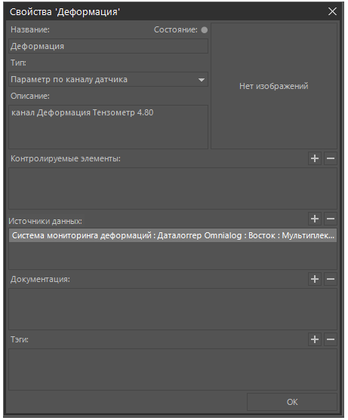The image size is (348, 420).
Task: Remove documentation with minus icon
Action: tap(331, 279)
